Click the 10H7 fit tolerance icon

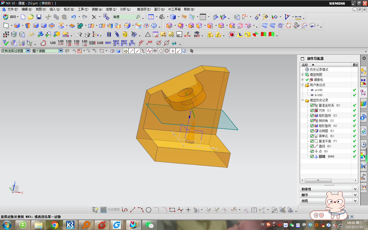(108, 43)
